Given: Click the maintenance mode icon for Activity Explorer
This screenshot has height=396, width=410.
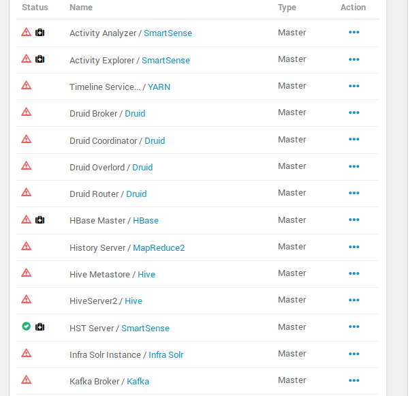Looking at the screenshot, I should click(x=40, y=59).
